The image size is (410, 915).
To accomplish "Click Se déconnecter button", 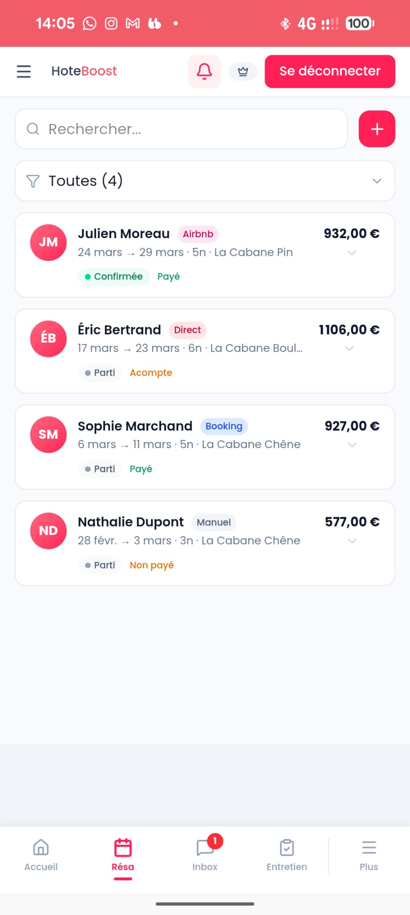I will tap(330, 71).
